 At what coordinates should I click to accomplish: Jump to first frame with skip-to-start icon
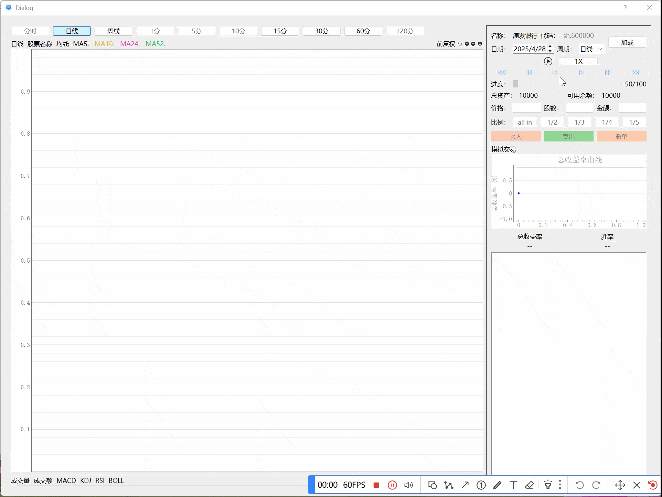(502, 73)
